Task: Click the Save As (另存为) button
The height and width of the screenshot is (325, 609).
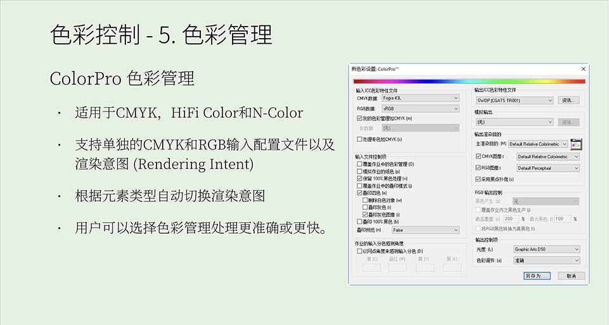Action: point(536,276)
